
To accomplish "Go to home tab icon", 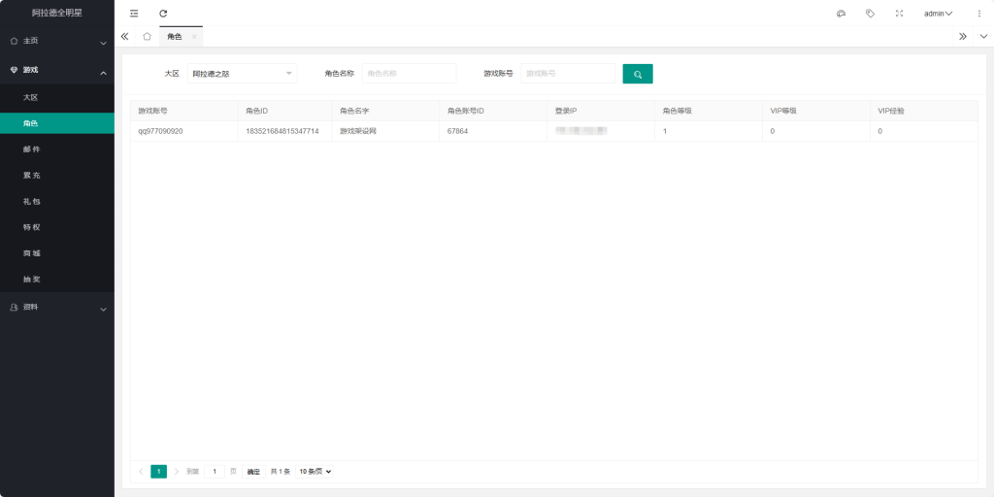I will pyautogui.click(x=148, y=37).
